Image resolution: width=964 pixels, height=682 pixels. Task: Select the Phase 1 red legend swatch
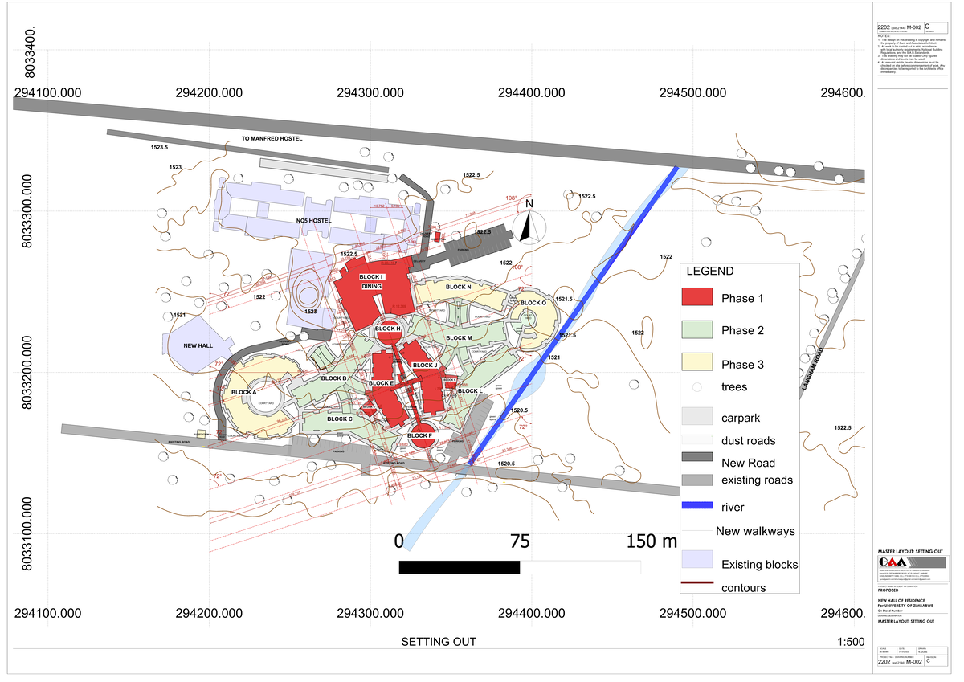point(696,297)
